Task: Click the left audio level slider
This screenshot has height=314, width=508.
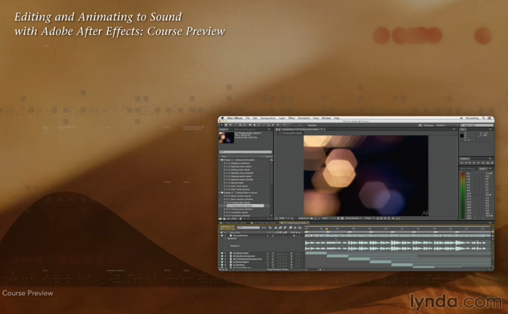Action: click(476, 195)
